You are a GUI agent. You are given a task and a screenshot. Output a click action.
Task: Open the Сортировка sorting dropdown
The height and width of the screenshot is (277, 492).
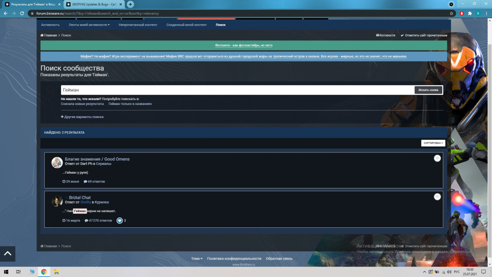click(x=432, y=143)
